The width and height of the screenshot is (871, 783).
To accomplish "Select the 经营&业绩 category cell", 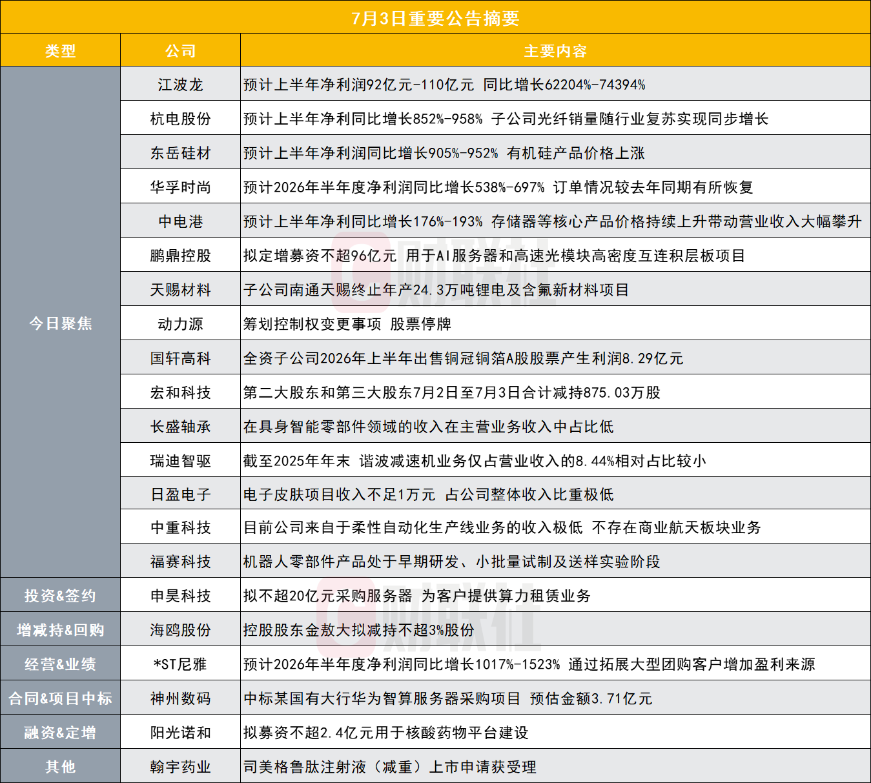I will tap(60, 663).
